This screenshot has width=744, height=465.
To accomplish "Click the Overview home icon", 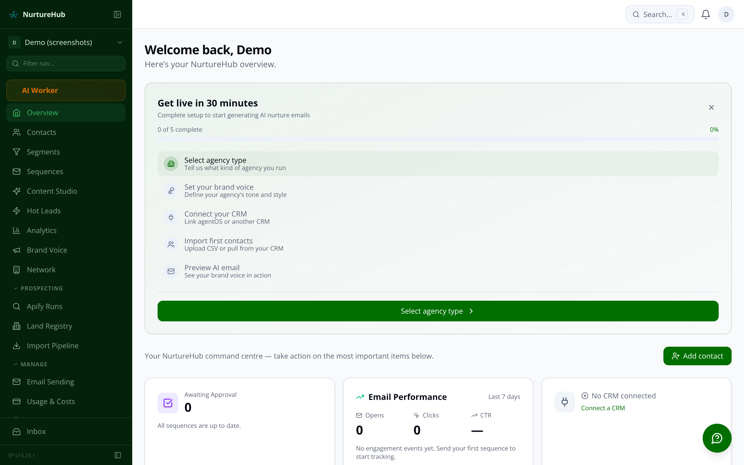I will (17, 113).
